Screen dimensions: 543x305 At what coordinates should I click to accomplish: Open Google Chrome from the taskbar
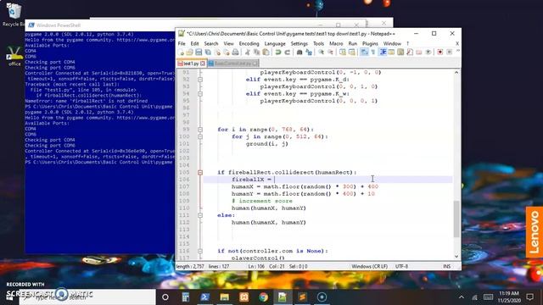pos(263,297)
